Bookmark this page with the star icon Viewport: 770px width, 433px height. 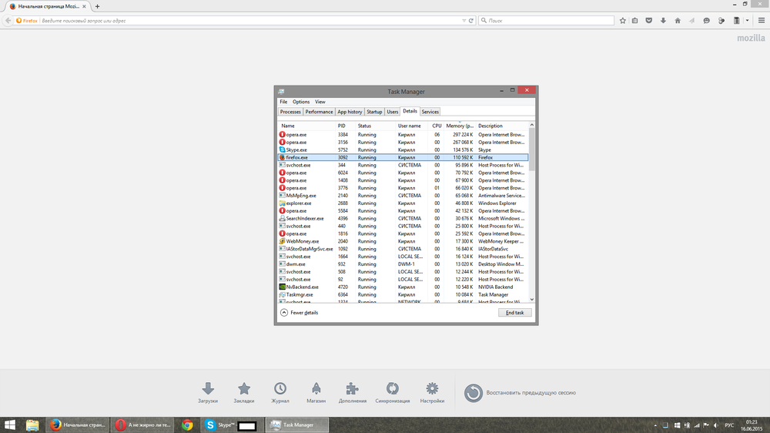pos(623,21)
